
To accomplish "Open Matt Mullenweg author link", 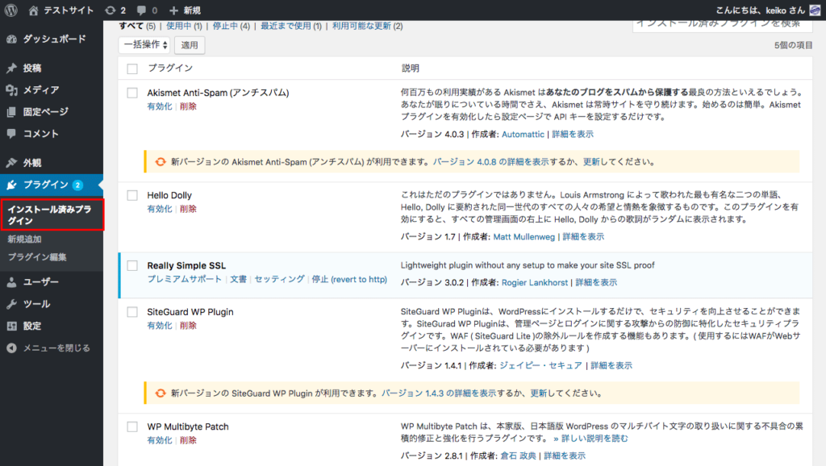I will (524, 237).
